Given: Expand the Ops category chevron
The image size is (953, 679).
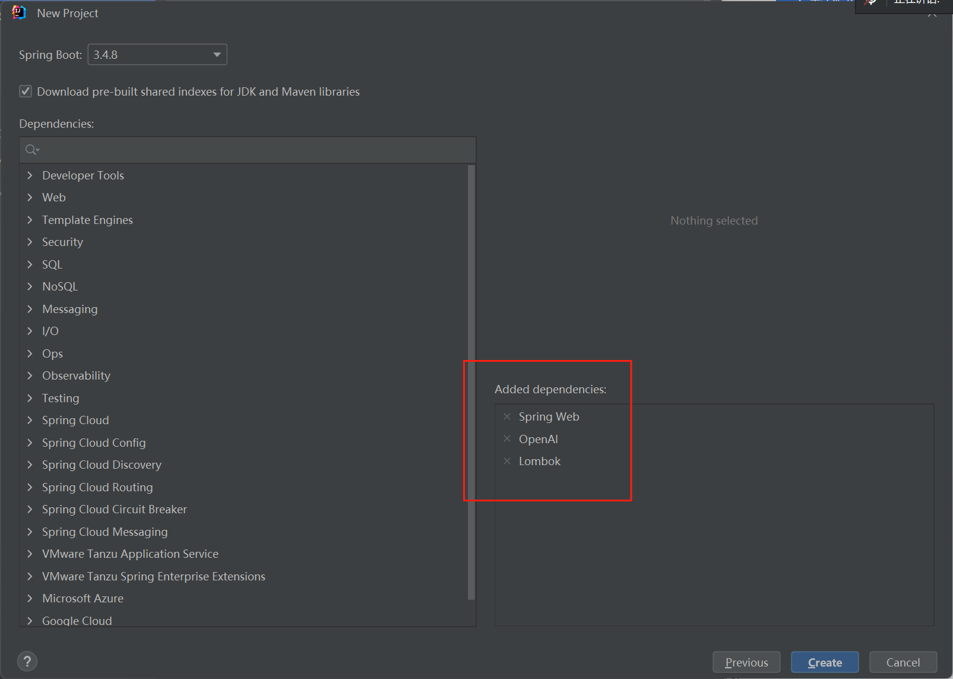Looking at the screenshot, I should [30, 353].
